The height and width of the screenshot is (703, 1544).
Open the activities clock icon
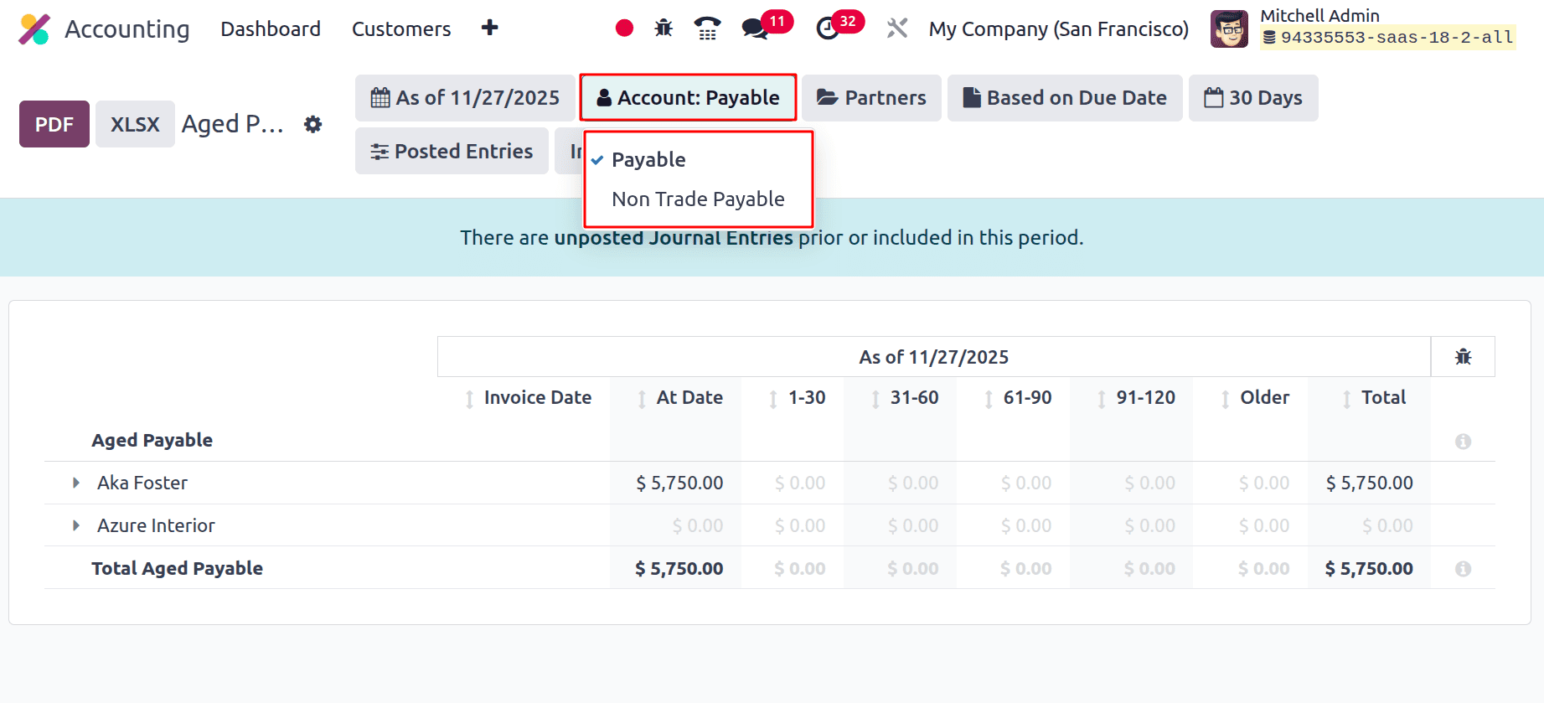point(828,29)
